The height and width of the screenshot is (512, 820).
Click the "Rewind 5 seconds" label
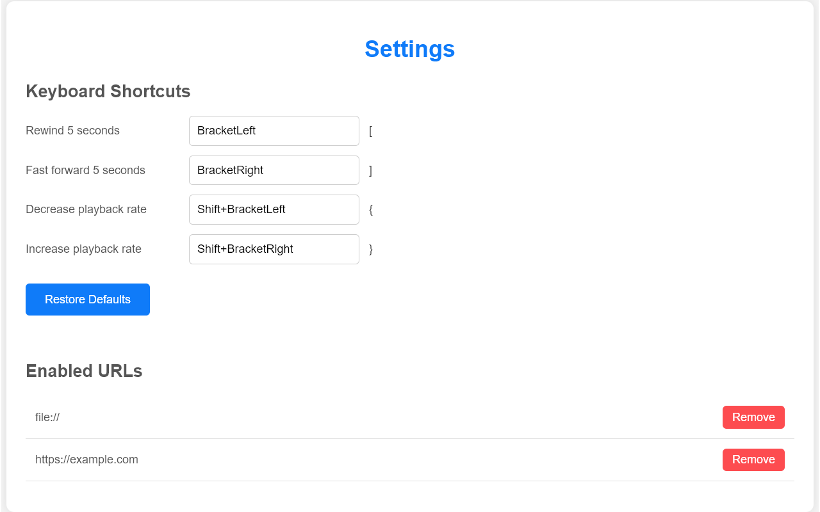point(72,131)
